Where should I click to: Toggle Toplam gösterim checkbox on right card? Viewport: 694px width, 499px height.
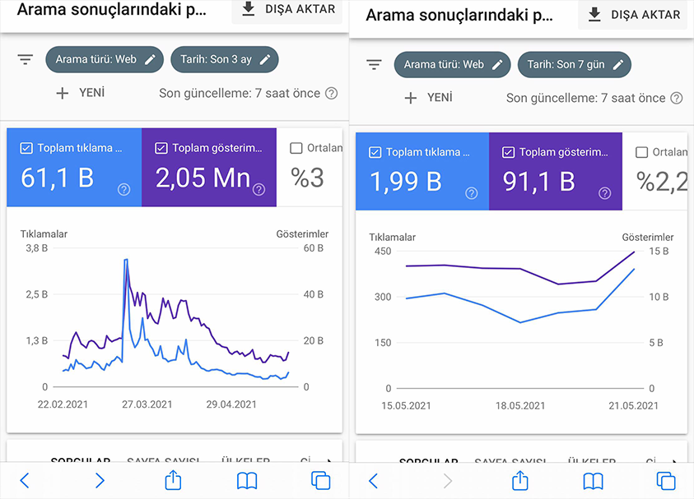pos(508,152)
